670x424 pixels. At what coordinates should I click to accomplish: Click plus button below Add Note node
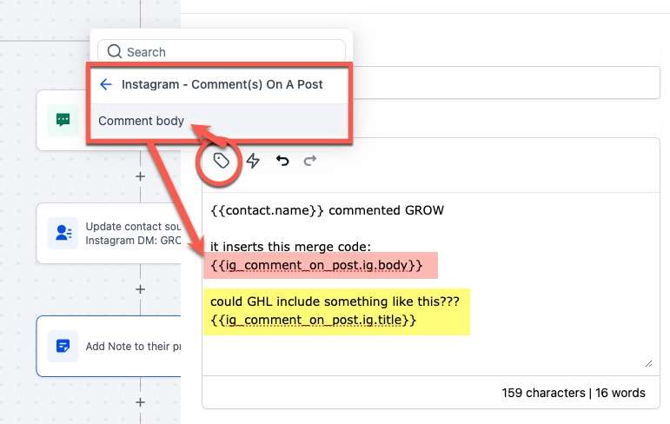click(x=140, y=402)
